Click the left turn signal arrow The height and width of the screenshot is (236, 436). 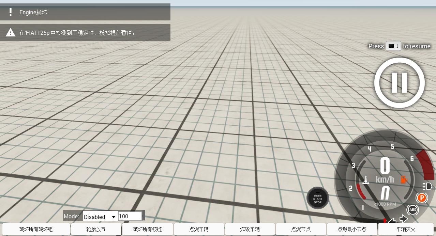(392, 221)
